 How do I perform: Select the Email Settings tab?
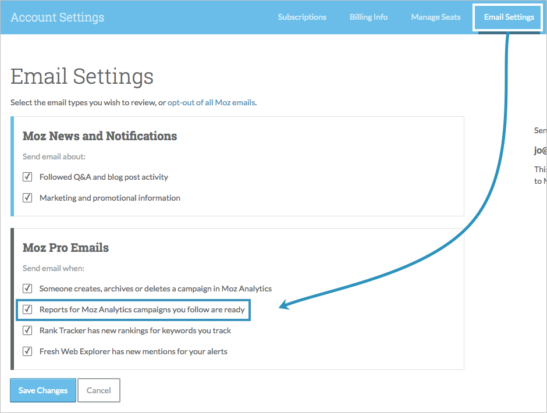coord(509,17)
